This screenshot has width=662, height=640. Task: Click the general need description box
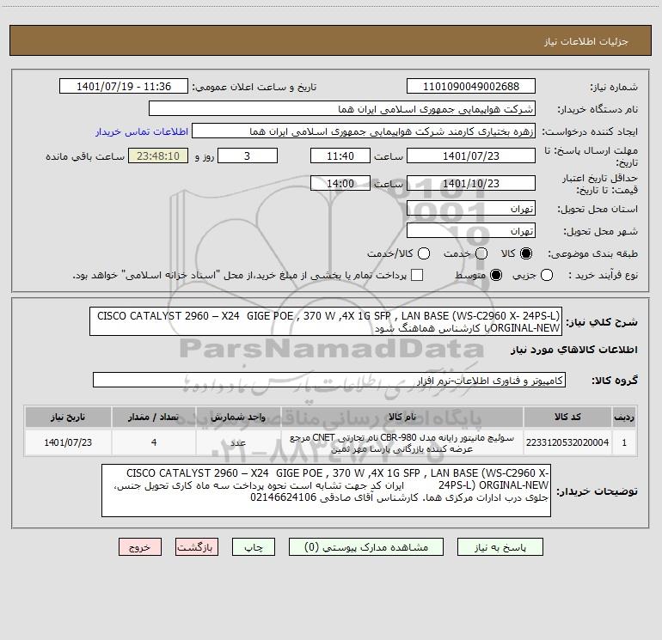click(x=326, y=321)
